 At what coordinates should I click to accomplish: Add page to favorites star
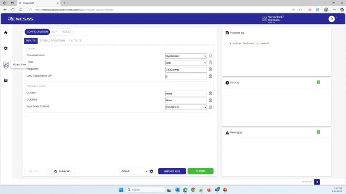tap(300, 10)
